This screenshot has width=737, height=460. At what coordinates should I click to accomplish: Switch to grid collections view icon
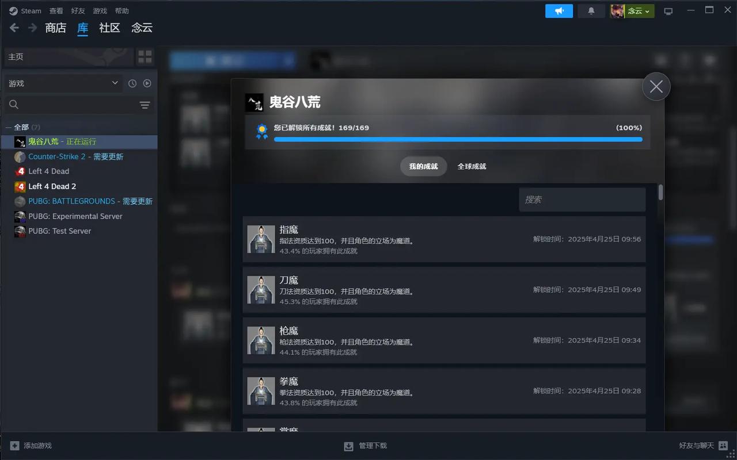pyautogui.click(x=145, y=56)
